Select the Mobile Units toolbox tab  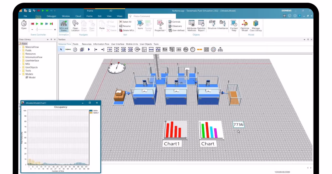point(132,44)
